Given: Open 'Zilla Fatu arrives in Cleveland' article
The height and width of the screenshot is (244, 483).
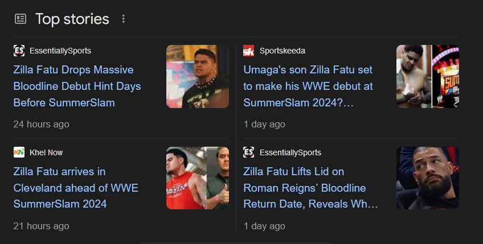Looking at the screenshot, I should [76, 187].
